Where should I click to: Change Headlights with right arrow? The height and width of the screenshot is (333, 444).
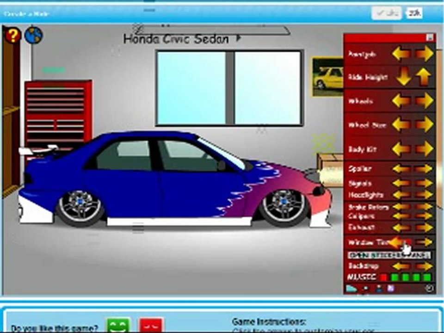425,195
